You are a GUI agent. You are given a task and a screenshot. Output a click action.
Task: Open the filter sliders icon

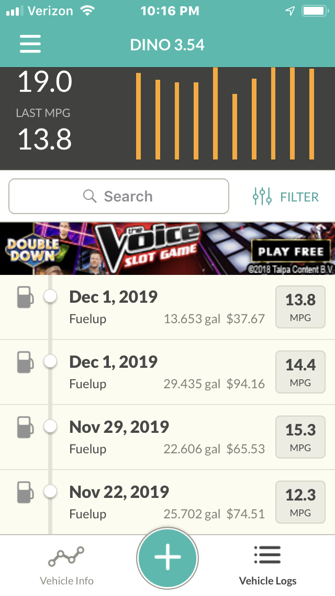[262, 197]
